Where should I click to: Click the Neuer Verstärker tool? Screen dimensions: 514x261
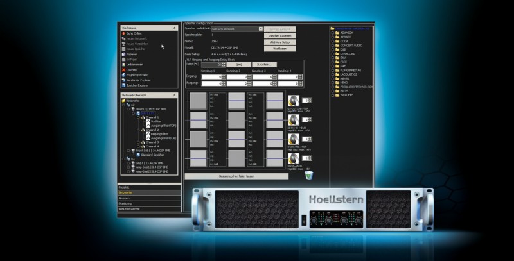(x=135, y=44)
